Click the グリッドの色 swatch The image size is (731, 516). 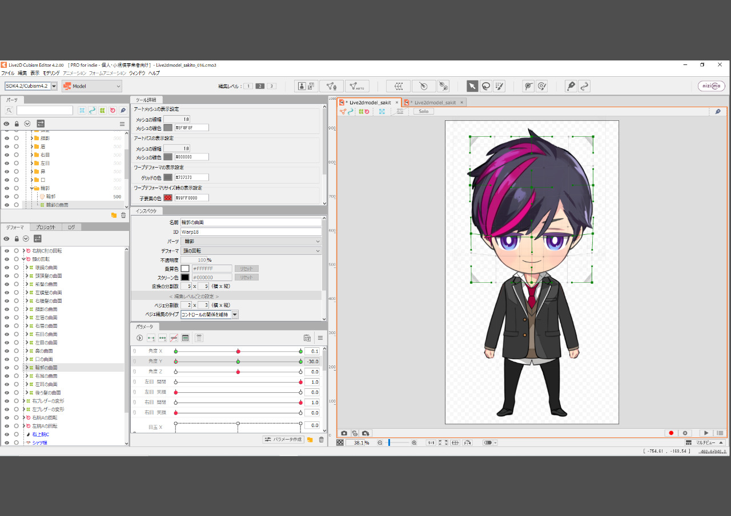pyautogui.click(x=168, y=177)
